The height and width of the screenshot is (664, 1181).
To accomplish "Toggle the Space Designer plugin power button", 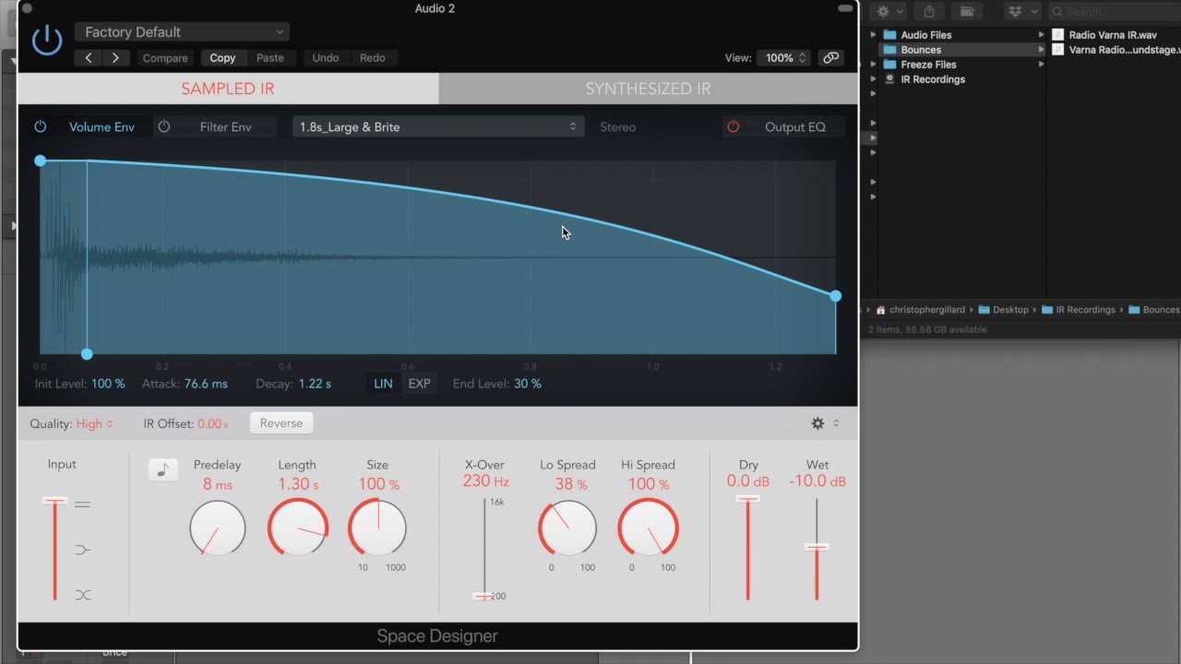I will coord(47,41).
